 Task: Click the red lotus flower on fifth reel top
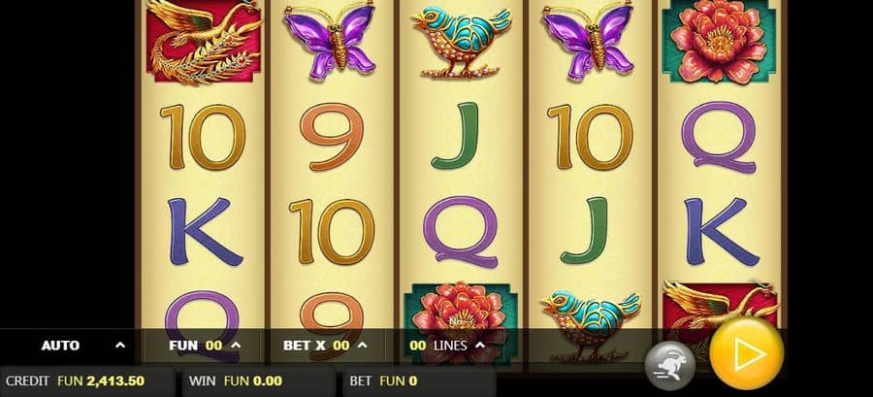pos(719,43)
